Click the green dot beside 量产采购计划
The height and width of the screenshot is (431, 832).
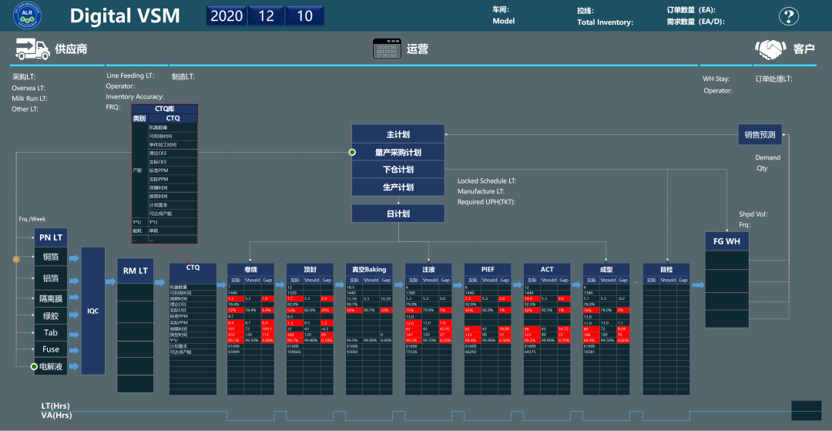tap(352, 153)
